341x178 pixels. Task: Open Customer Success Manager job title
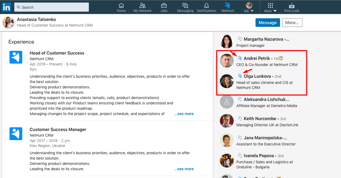pyautogui.click(x=58, y=129)
